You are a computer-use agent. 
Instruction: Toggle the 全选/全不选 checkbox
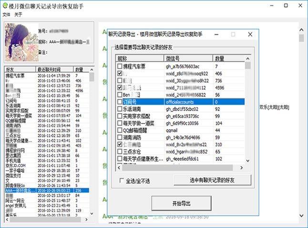122,180
